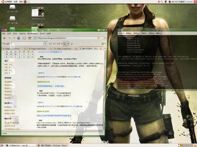This screenshot has width=197, height=147.
Task: Open the 位置 Places menu
Action: coord(15,2)
